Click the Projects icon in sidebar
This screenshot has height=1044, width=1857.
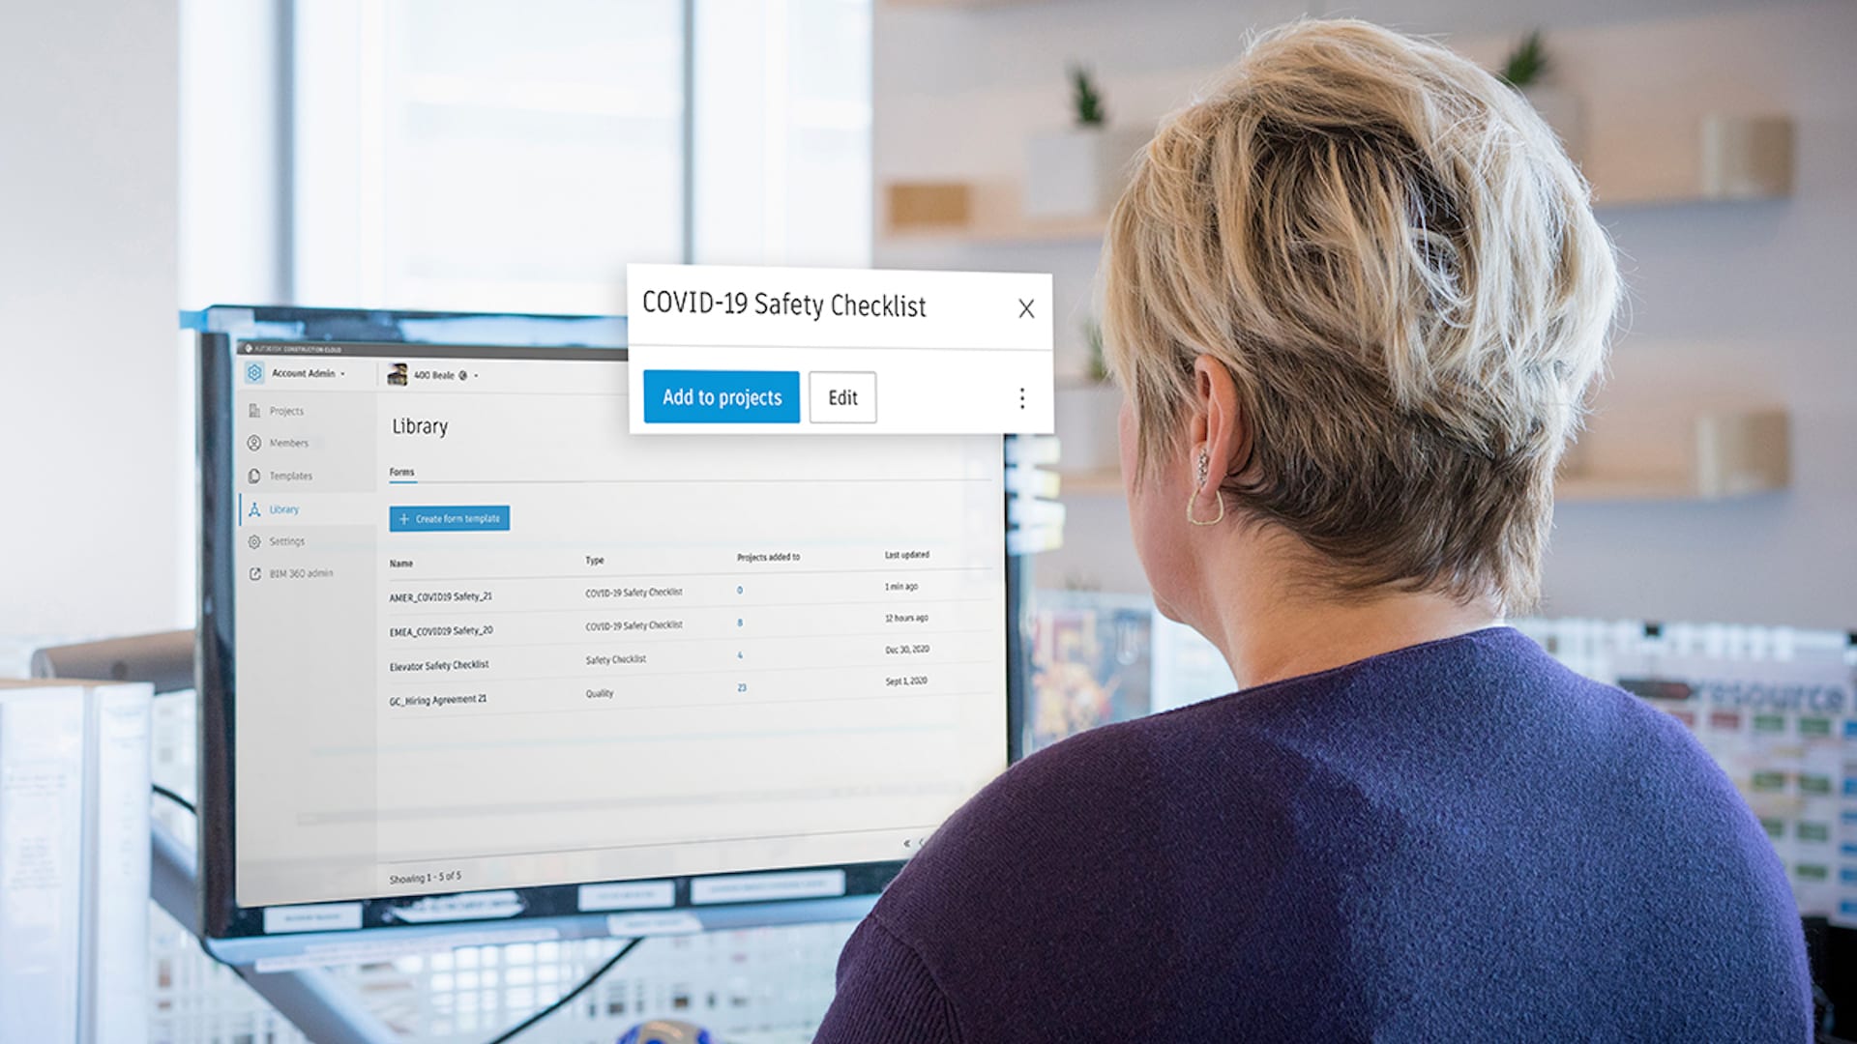[x=255, y=412]
